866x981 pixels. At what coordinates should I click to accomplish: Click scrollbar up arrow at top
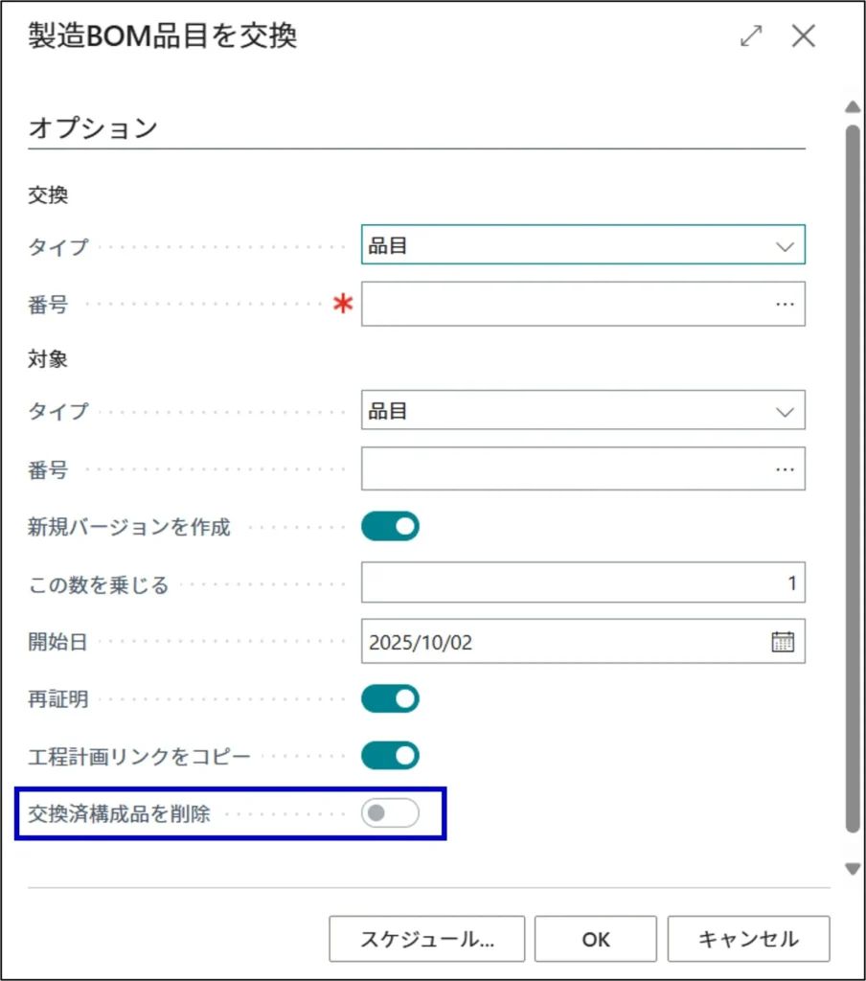[852, 106]
